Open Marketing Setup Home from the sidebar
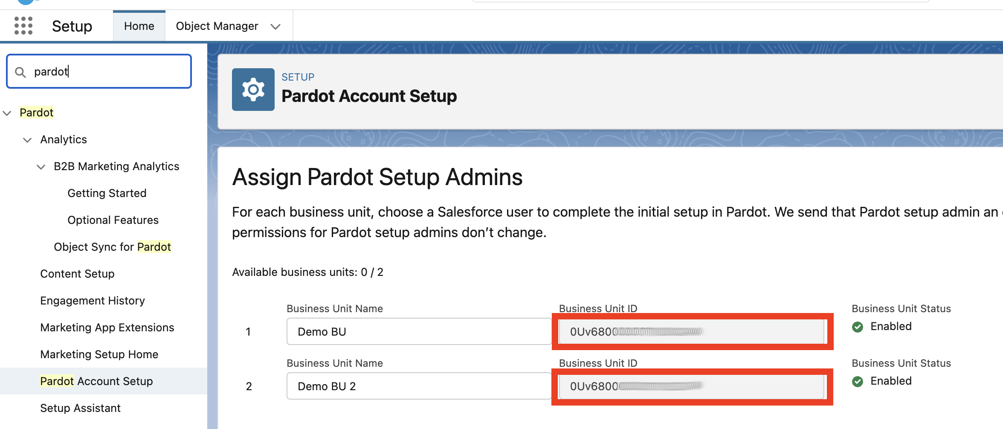Screen dimensions: 1003x429 pos(99,354)
